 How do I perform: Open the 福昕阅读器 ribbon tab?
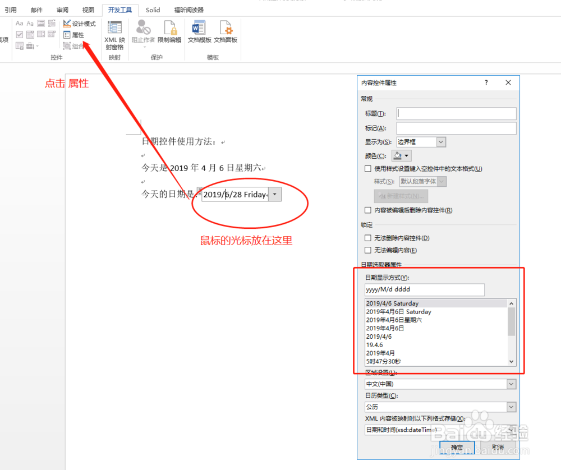click(x=188, y=10)
